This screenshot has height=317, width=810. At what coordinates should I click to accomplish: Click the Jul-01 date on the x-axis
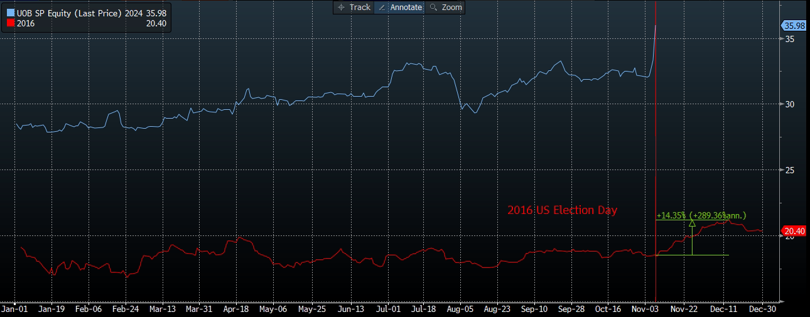tap(389, 309)
